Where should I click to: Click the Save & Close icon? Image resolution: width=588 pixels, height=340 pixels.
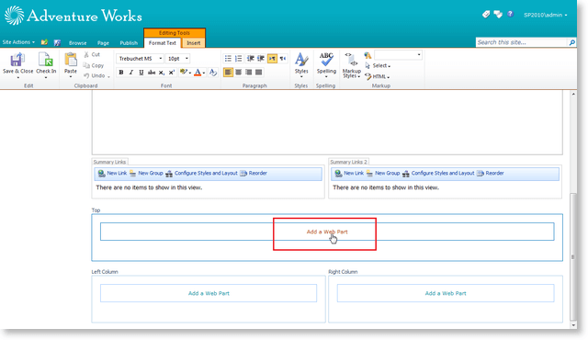point(17,59)
